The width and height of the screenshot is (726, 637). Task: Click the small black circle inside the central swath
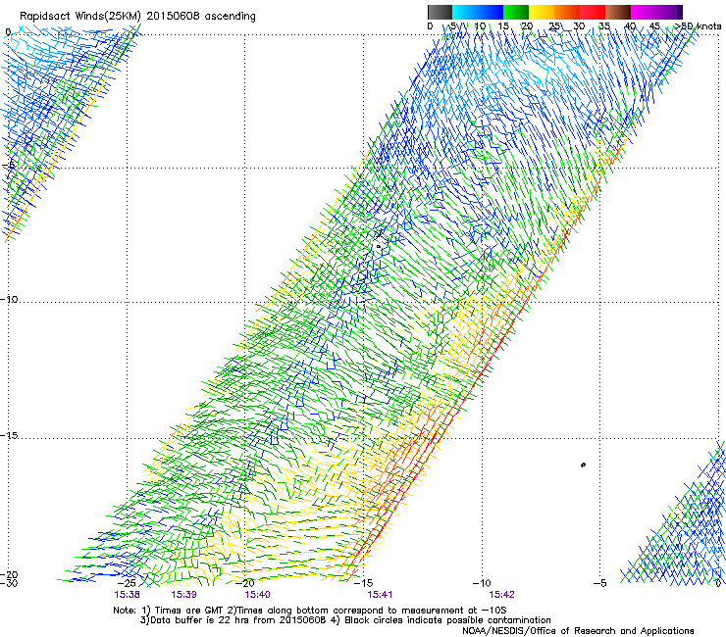coord(379,247)
